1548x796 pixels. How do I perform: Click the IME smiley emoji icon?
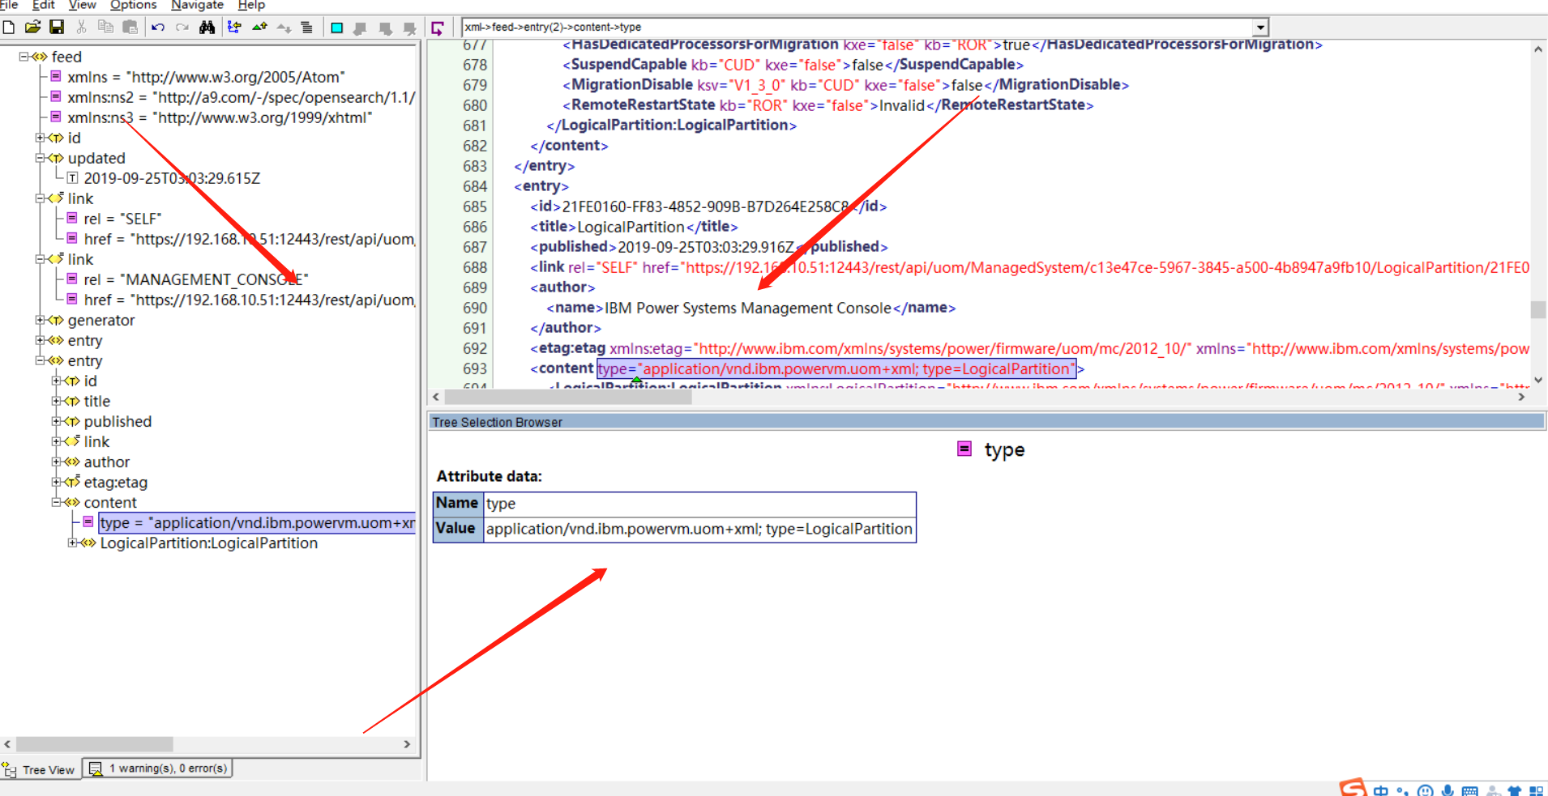1426,790
